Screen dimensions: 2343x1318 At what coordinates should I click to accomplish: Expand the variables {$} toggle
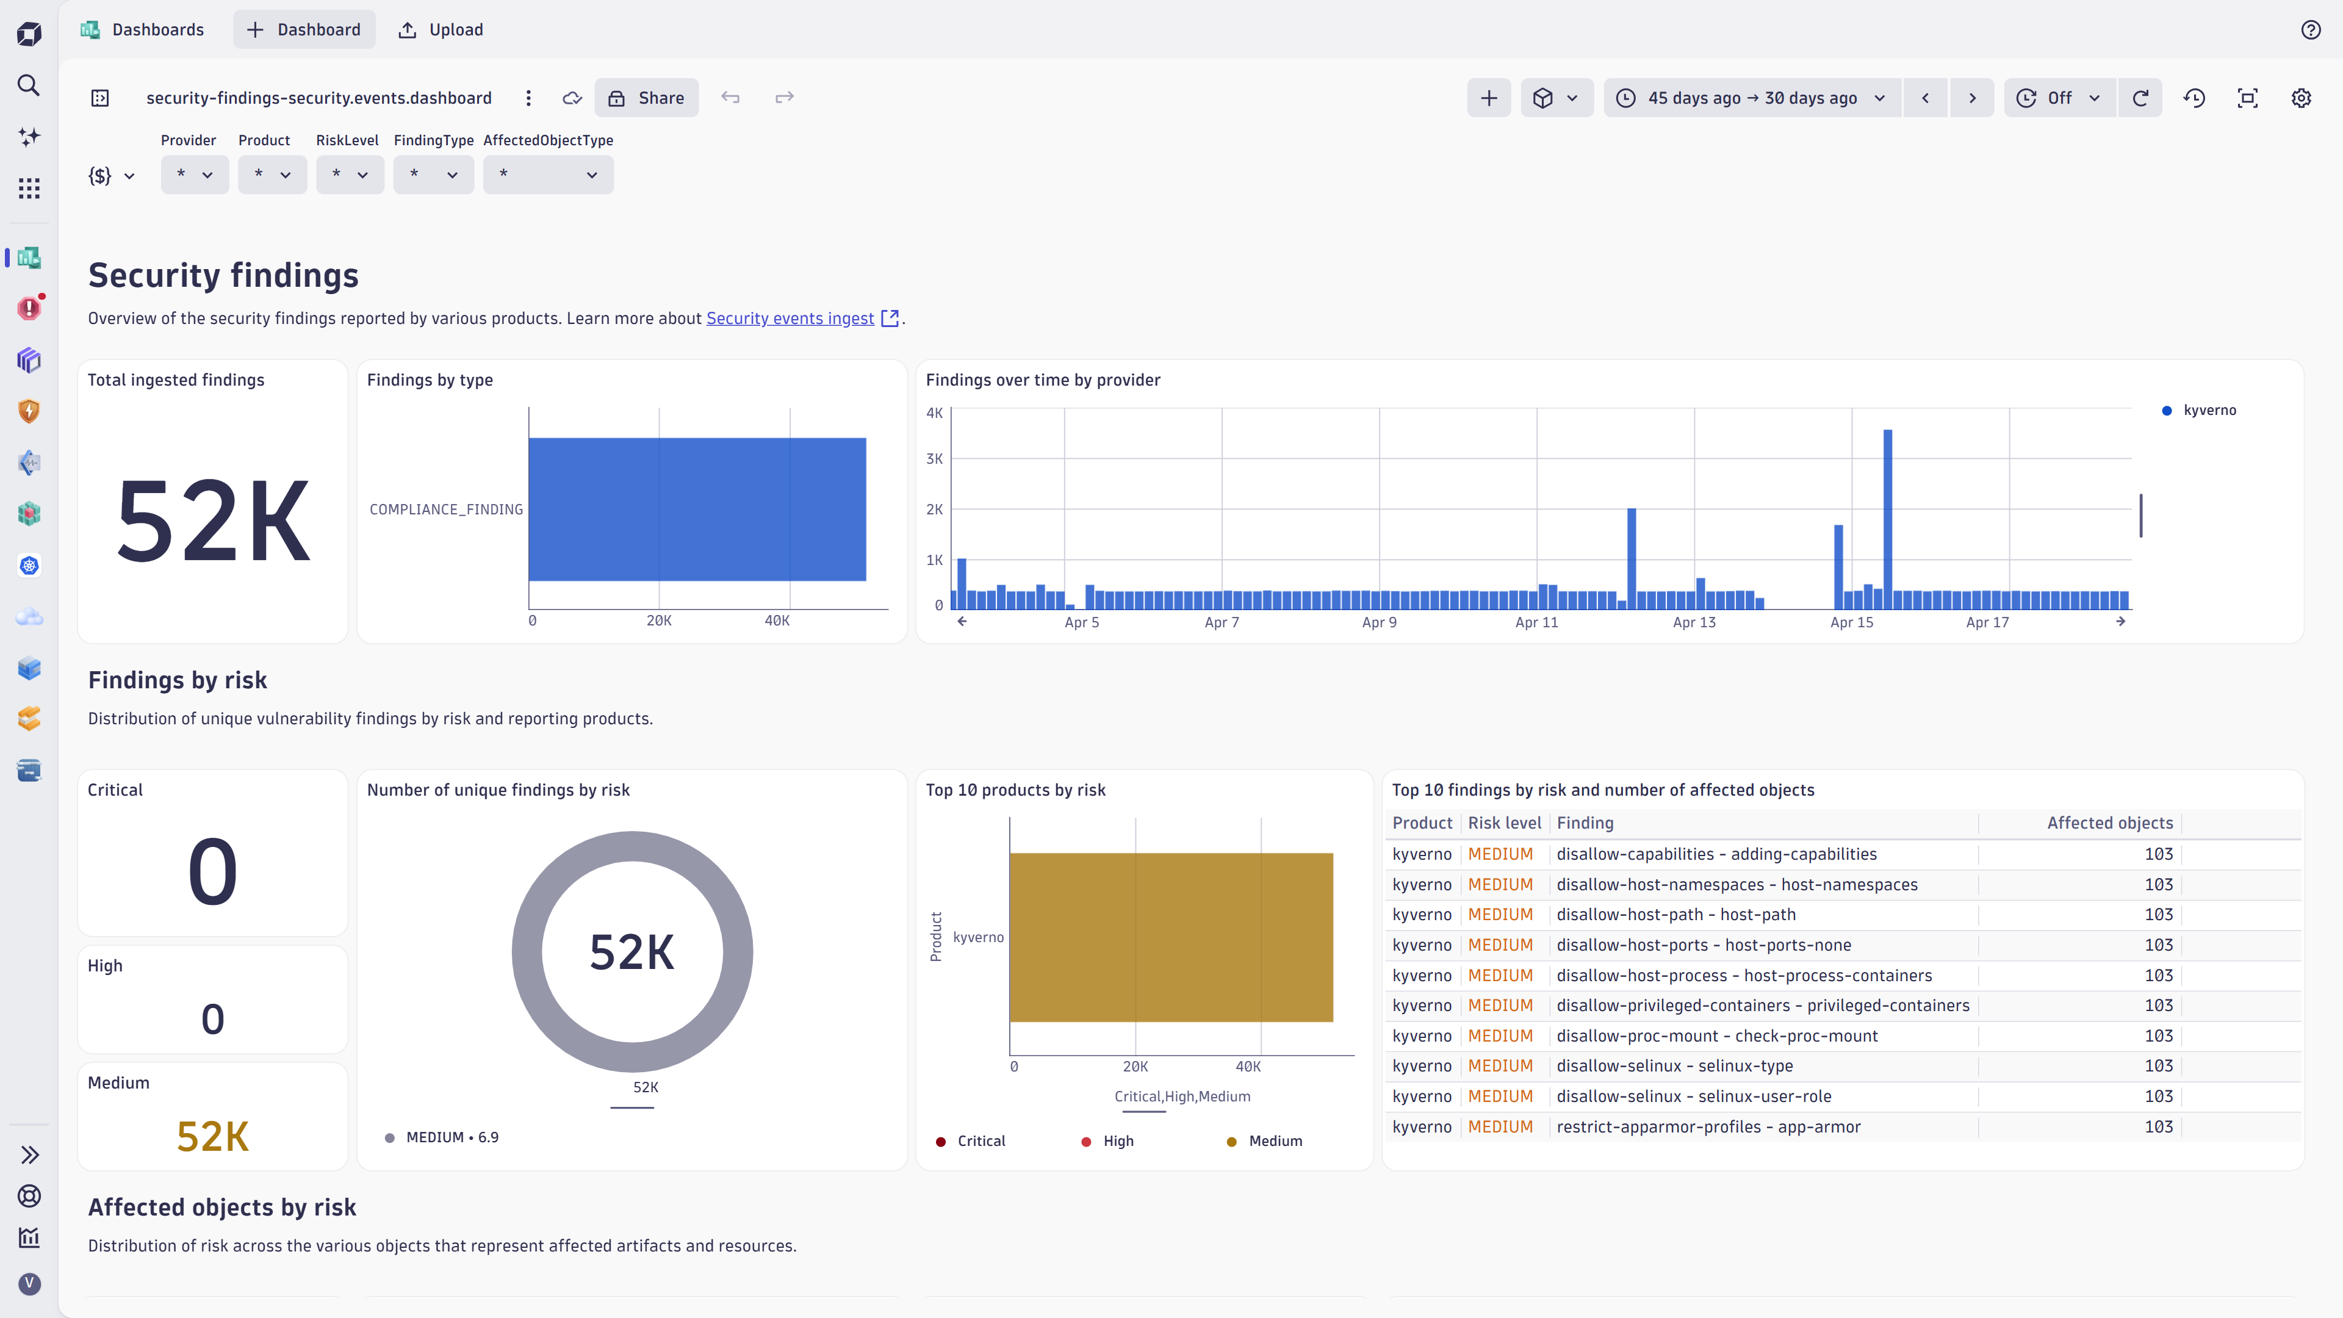click(x=111, y=176)
